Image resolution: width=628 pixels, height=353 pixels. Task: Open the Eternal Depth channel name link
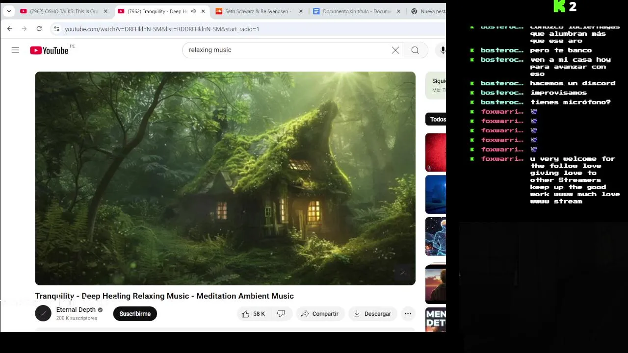[76, 310]
